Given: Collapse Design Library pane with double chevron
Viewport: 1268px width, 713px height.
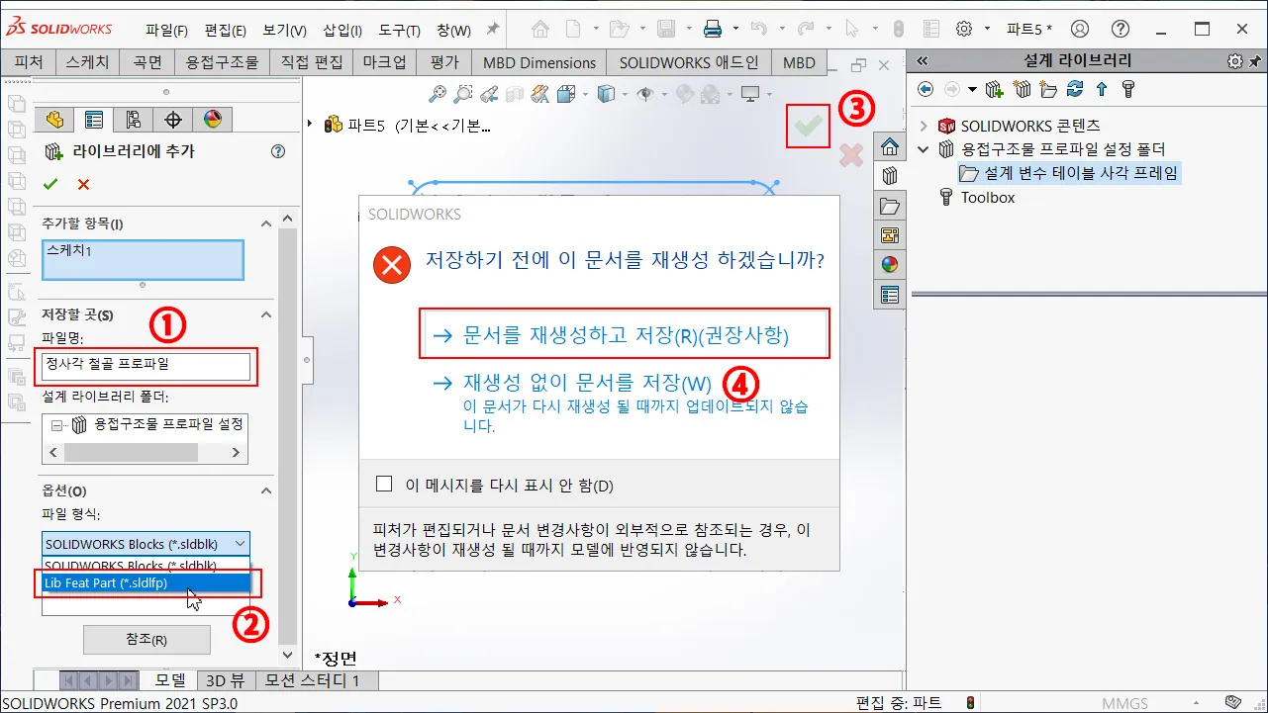Looking at the screenshot, I should coord(924,60).
